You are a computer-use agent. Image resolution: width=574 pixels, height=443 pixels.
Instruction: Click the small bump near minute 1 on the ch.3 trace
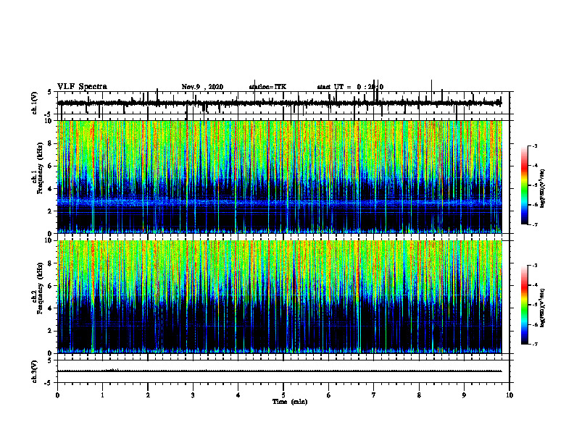[x=113, y=370]
